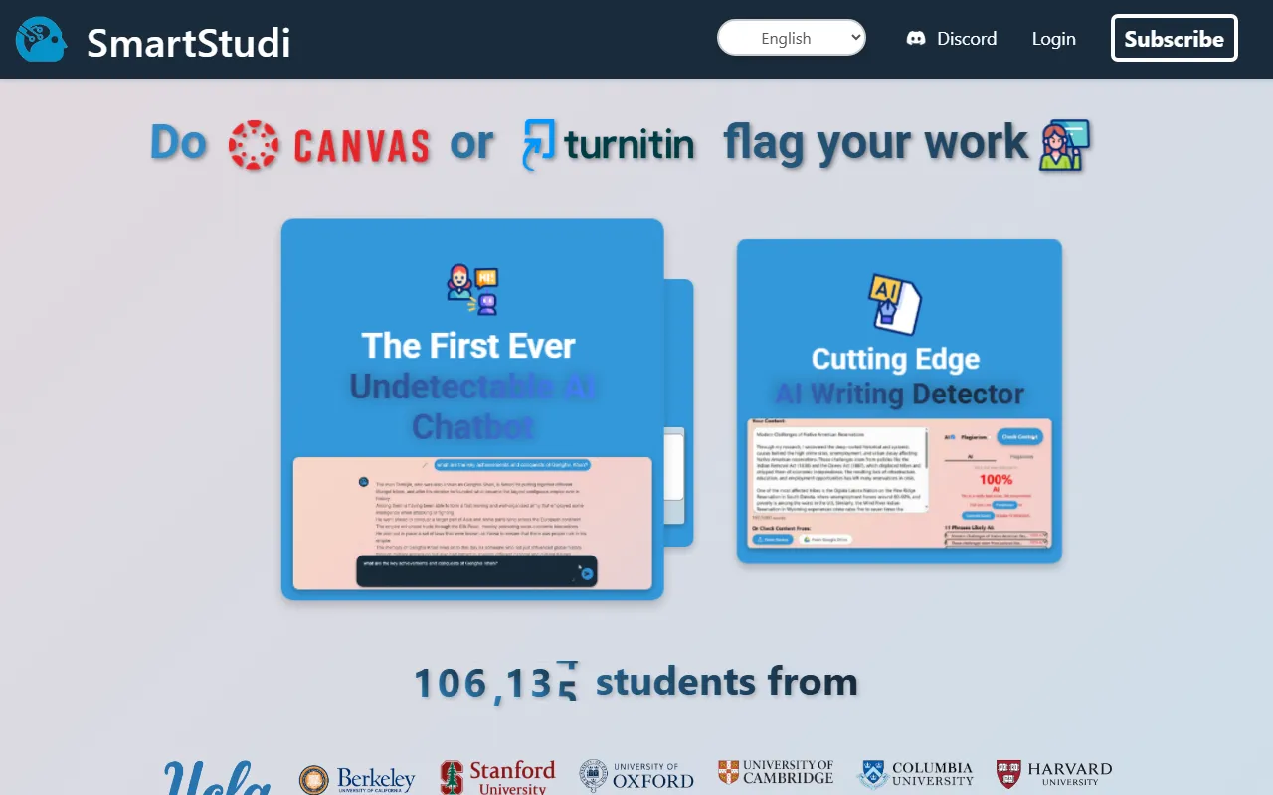The image size is (1273, 795).
Task: Click the Canvas logo in the headline
Action: pyautogui.click(x=329, y=145)
